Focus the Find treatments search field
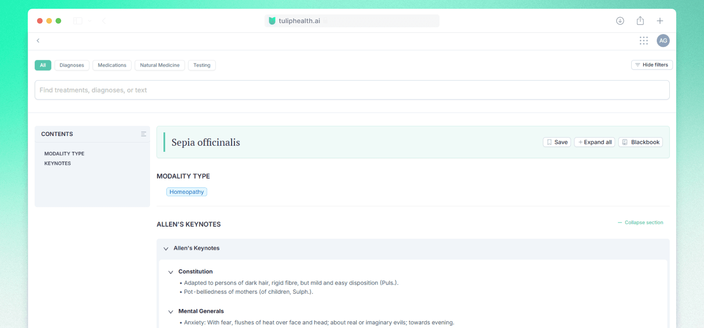 [352, 90]
